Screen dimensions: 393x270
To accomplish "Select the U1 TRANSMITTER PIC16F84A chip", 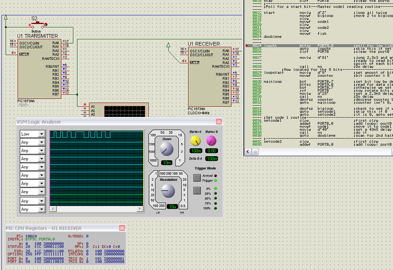I will pyautogui.click(x=39, y=69).
